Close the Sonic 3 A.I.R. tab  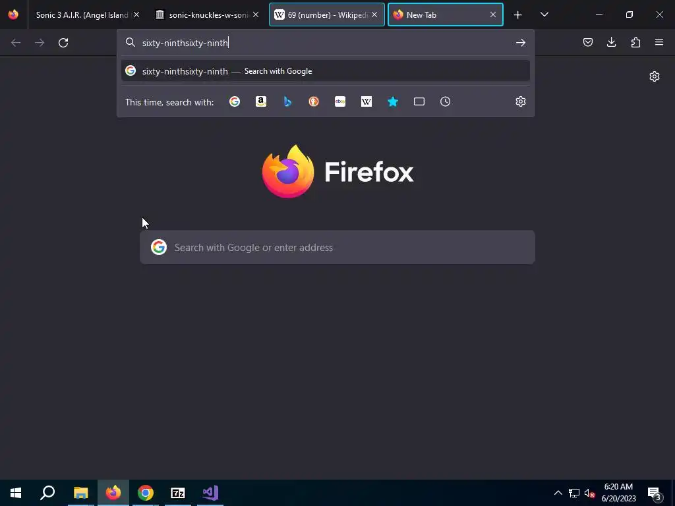pos(136,14)
